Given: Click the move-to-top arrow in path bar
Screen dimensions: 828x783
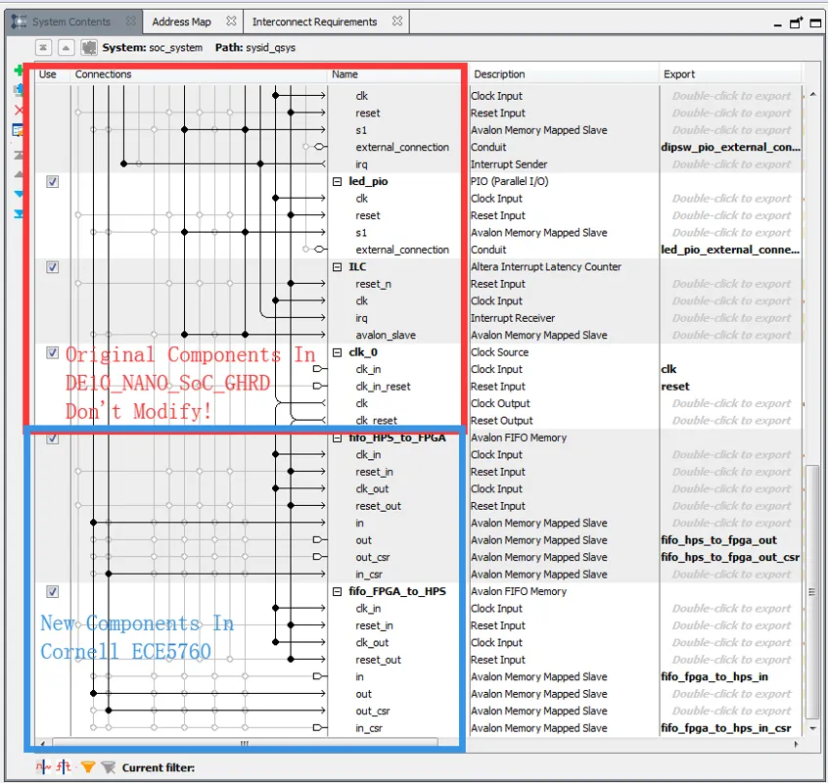Looking at the screenshot, I should point(43,47).
